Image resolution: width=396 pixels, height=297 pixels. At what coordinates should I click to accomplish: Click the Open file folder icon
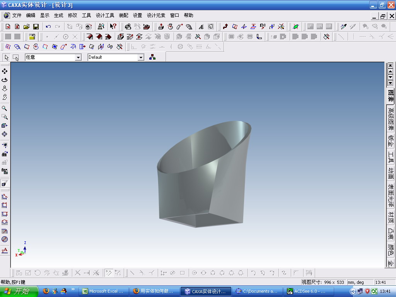point(27,27)
